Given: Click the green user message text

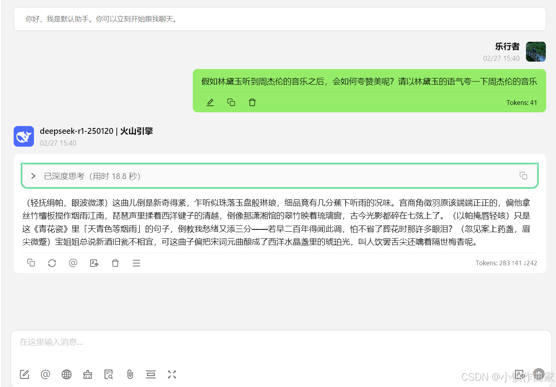Looking at the screenshot, I should (369, 82).
